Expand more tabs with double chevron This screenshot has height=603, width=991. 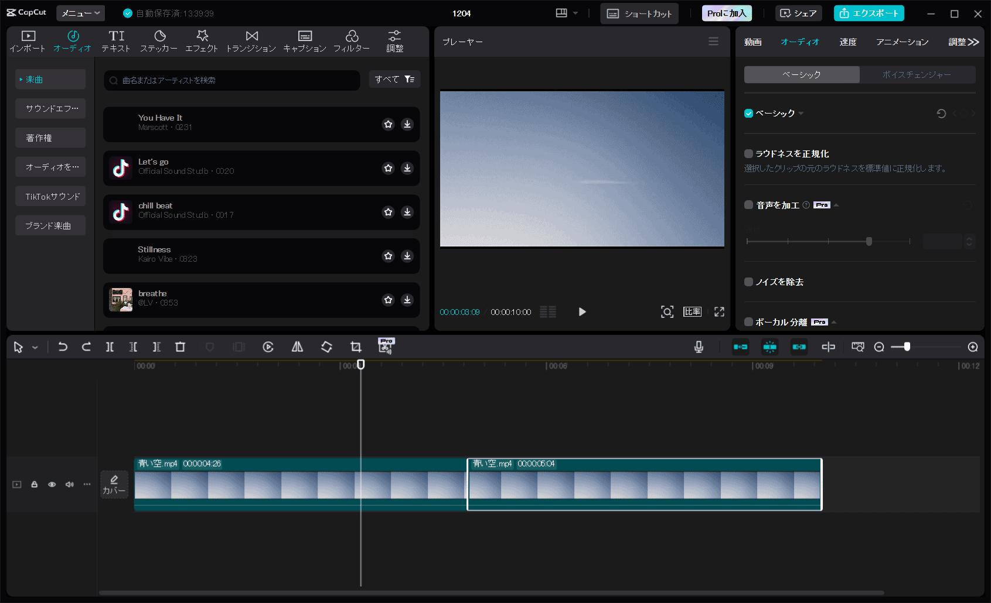click(x=973, y=42)
